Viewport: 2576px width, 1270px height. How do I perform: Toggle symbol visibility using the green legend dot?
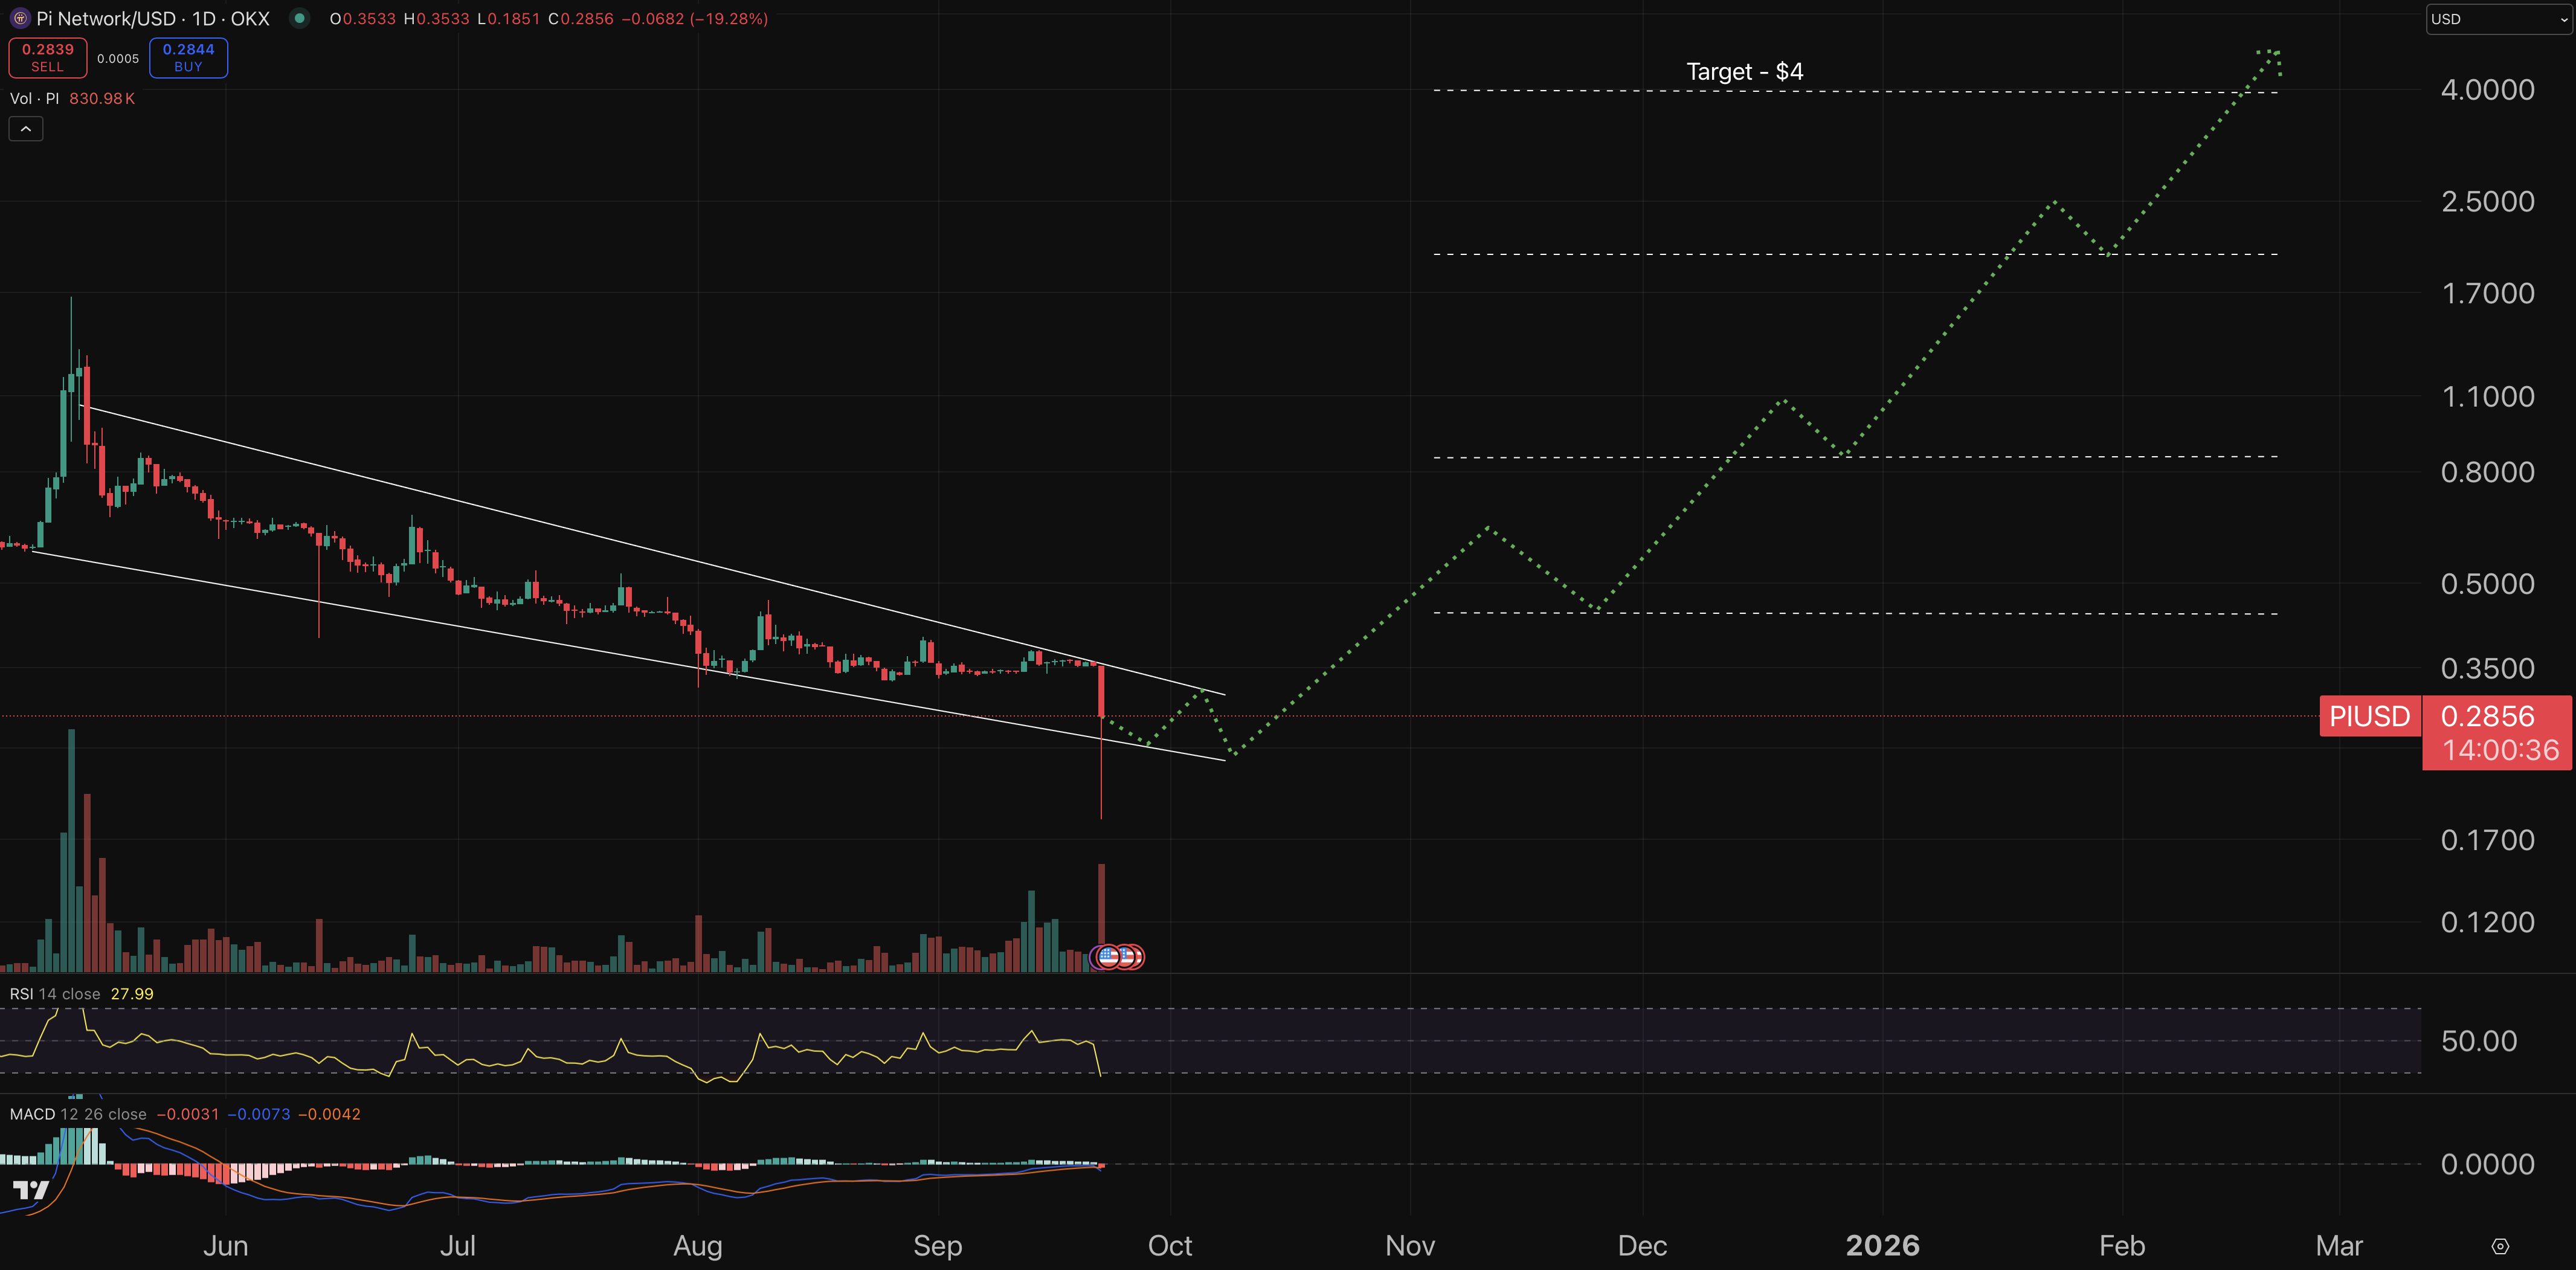click(298, 18)
